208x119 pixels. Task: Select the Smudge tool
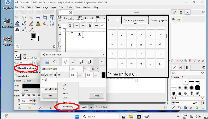45,23
